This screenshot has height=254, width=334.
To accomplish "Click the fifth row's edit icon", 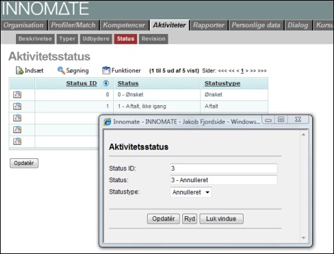I will (17, 141).
